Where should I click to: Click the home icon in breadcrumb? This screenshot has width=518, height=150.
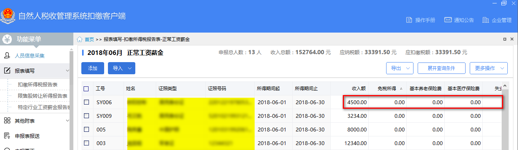[x=80, y=39]
